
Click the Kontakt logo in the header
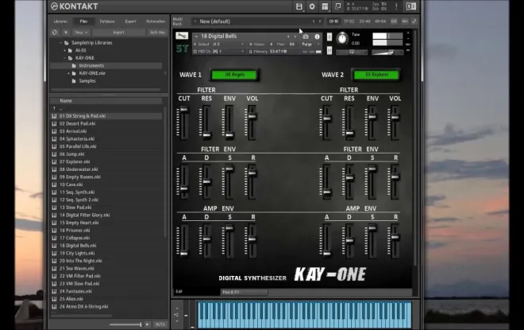coord(74,6)
